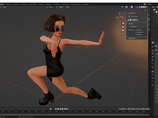The image size is (158, 118).
Task: Click the timeline horizontal scrollbar
Action: click(75, 115)
